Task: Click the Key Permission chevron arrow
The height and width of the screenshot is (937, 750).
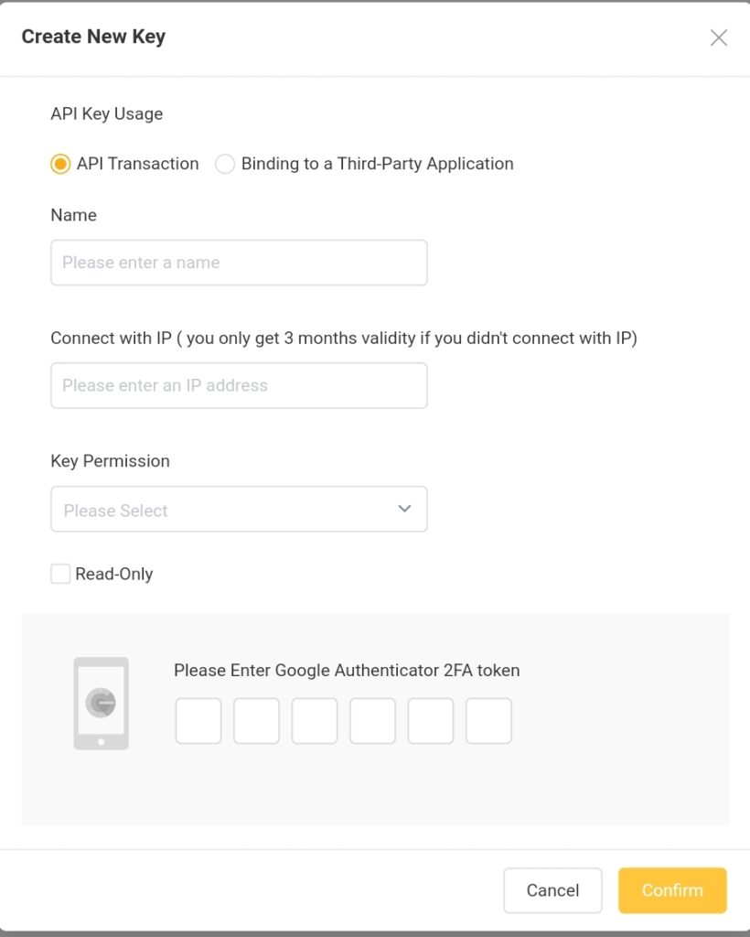Action: point(405,509)
